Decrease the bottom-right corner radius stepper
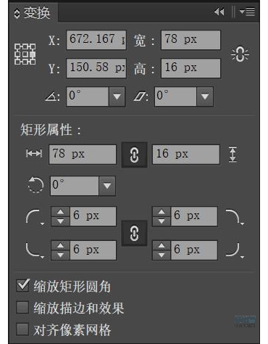 pos(162,255)
